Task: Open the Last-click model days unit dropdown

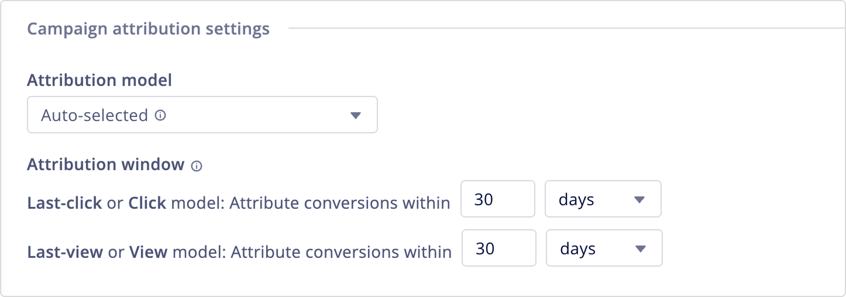Action: tap(603, 199)
